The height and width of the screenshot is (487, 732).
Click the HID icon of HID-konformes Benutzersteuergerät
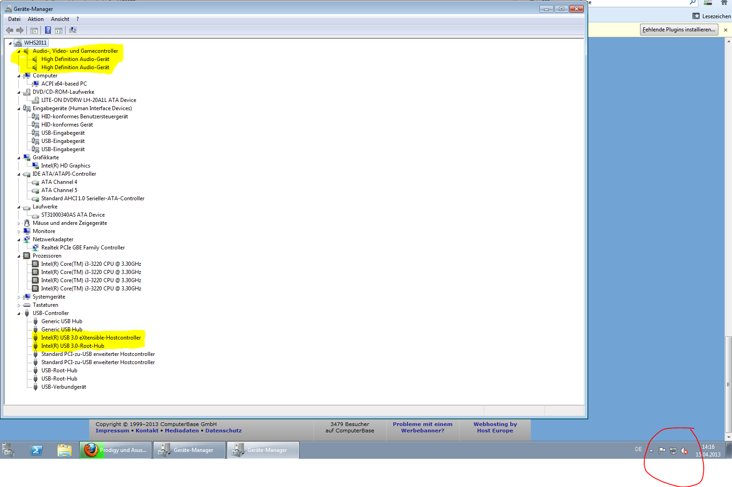(36, 117)
